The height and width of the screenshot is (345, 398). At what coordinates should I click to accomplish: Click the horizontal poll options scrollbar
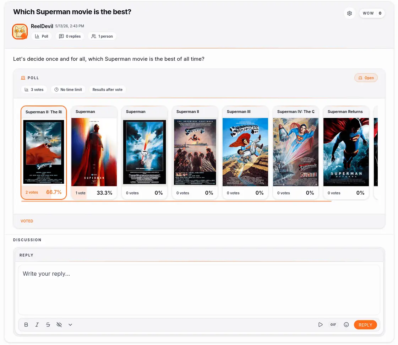pos(176,201)
